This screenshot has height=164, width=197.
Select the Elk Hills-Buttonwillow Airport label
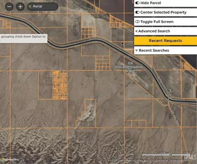[x=129, y=67]
